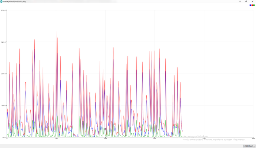Click the 80.0 label on the Y axis
Image resolution: width=256 pixels, height=148 pixels.
tap(3, 106)
